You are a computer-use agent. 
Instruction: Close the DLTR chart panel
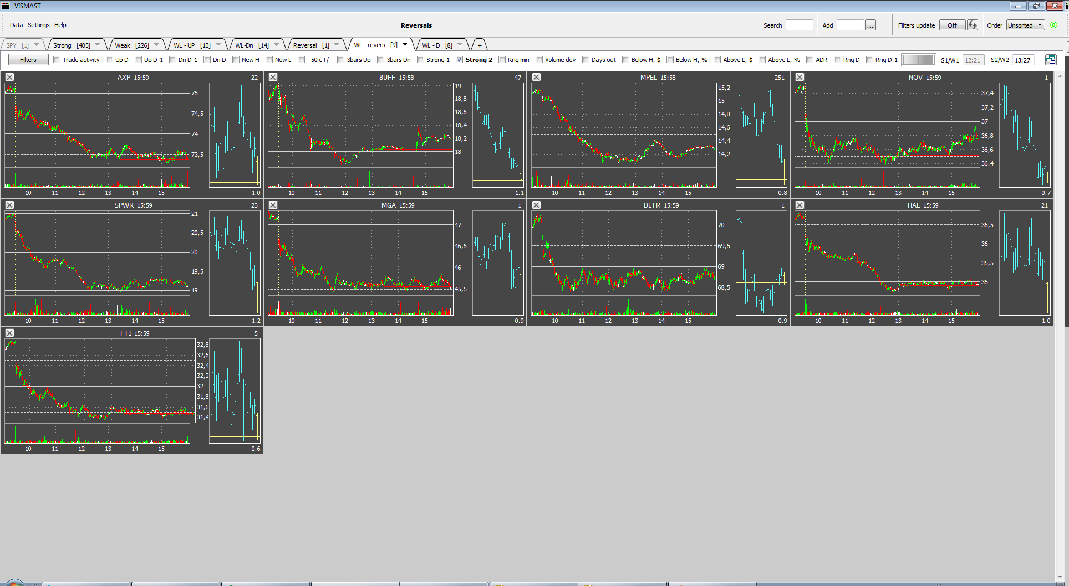pos(536,205)
